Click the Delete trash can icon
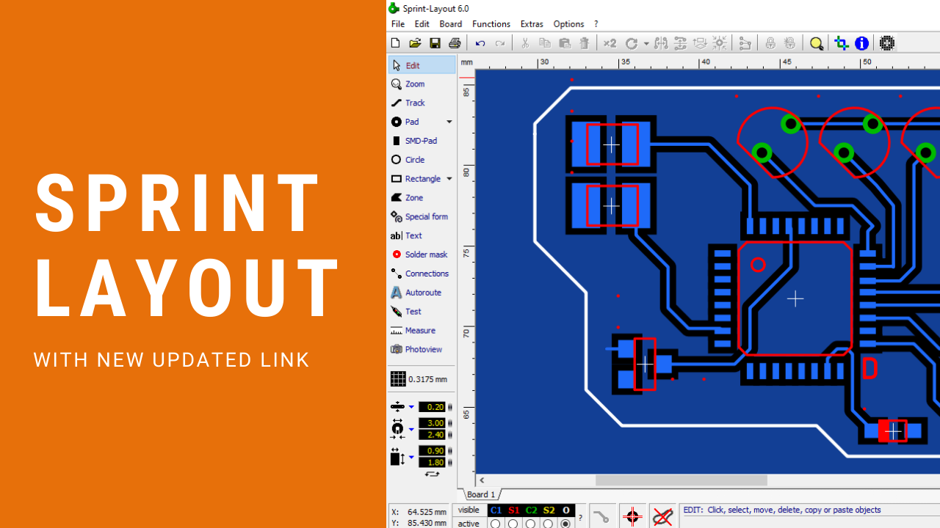 point(585,43)
